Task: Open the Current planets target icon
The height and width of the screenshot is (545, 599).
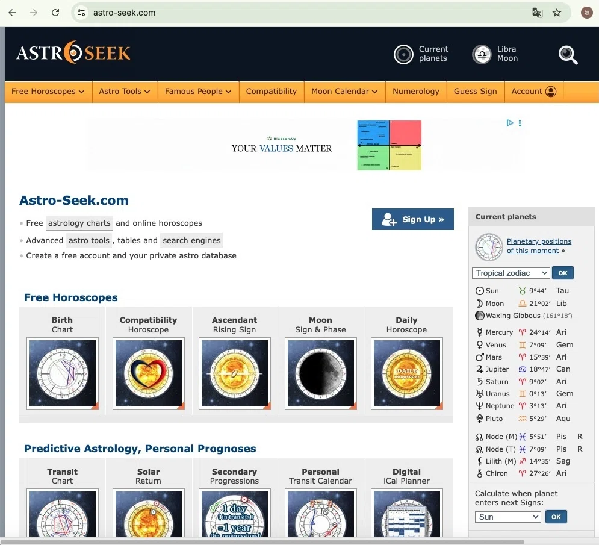Action: [x=403, y=54]
